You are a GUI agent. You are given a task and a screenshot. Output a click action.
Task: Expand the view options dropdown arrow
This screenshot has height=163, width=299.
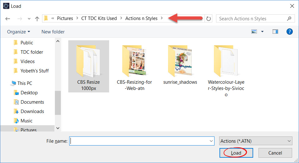click(x=262, y=32)
